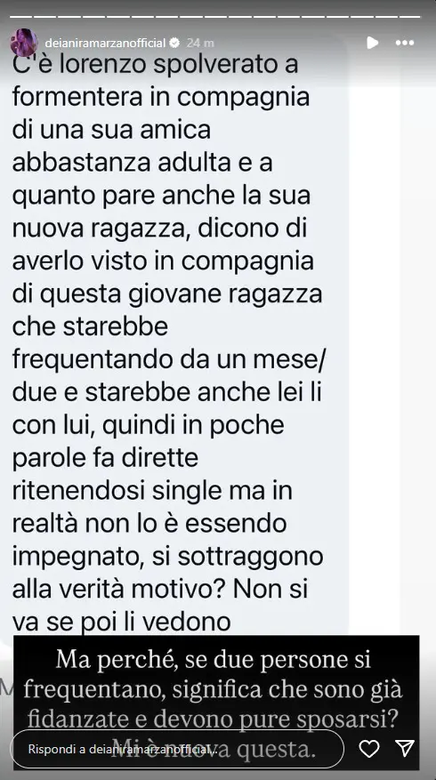436x780 pixels.
Task: Resume the story with the play button
Action: click(x=372, y=43)
